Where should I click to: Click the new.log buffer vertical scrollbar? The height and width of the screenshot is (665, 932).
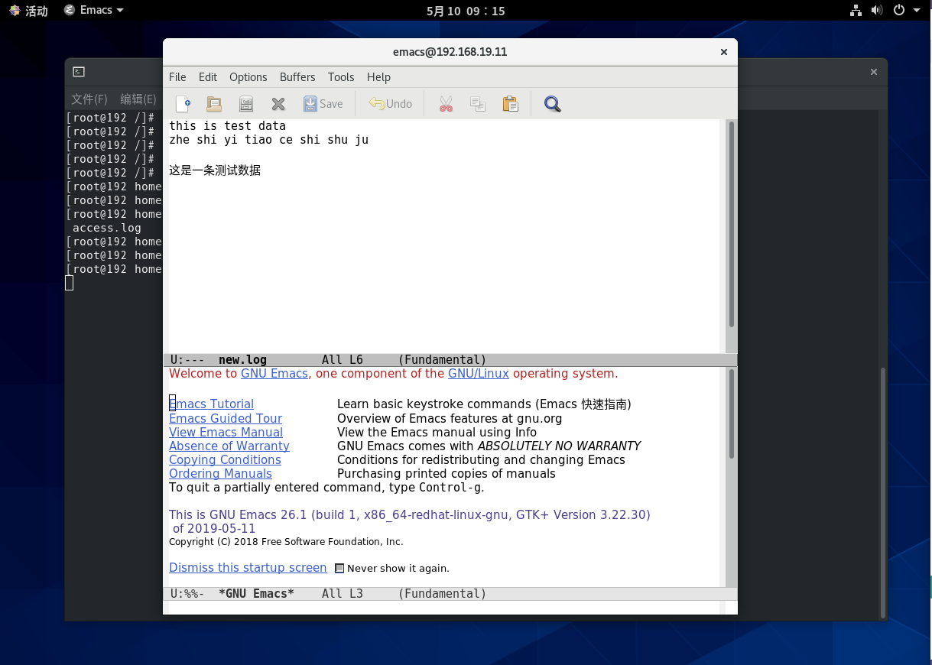tap(731, 223)
